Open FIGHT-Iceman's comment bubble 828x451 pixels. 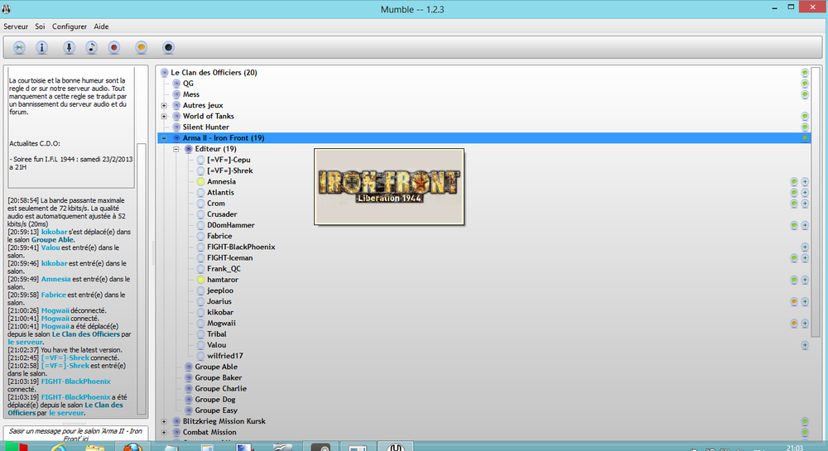[x=794, y=258]
